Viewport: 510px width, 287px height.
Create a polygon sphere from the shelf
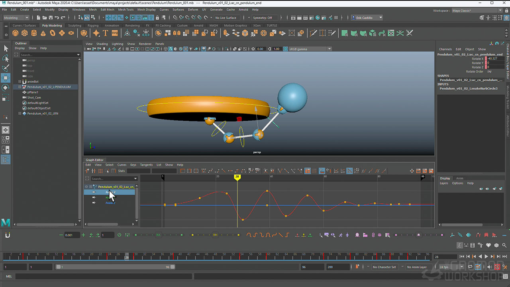[16, 33]
